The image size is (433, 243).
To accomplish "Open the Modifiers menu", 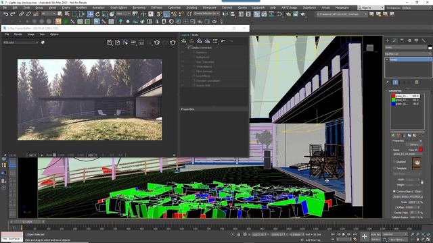I will pos(81,7).
